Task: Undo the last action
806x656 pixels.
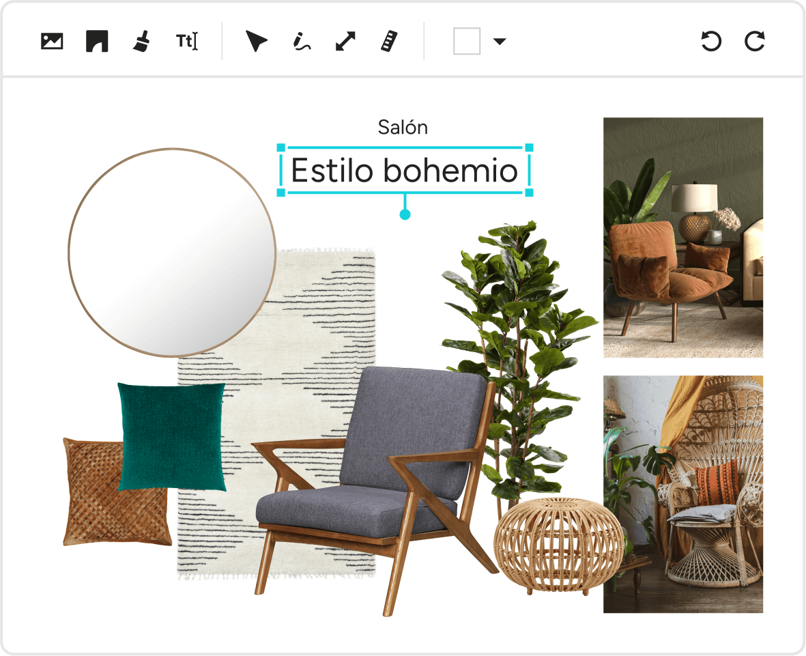Action: (711, 42)
